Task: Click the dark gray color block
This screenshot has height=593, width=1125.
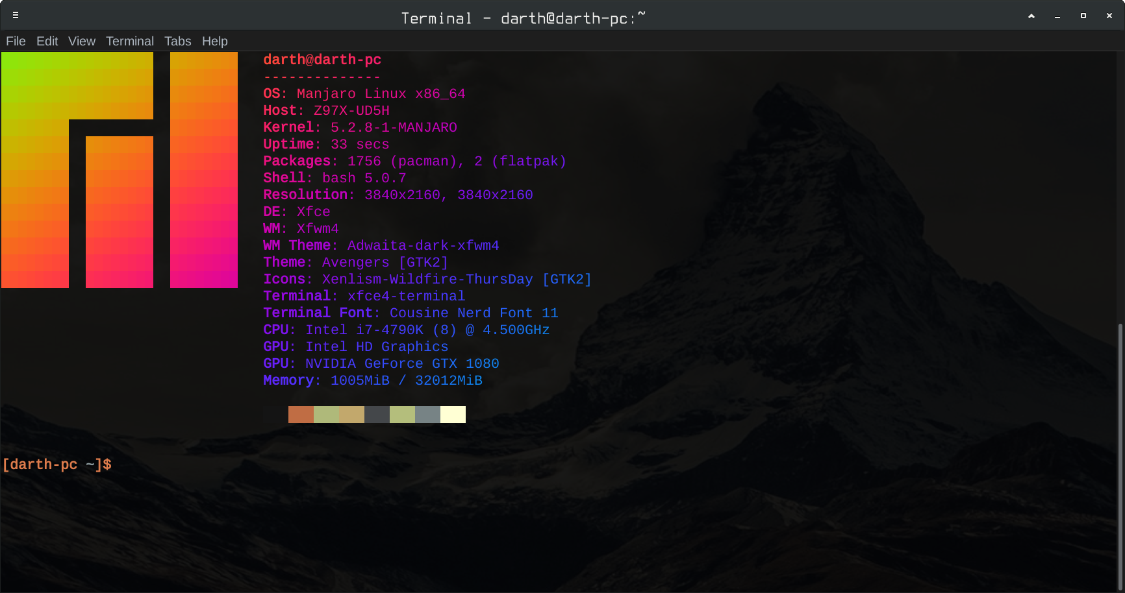Action: (377, 415)
